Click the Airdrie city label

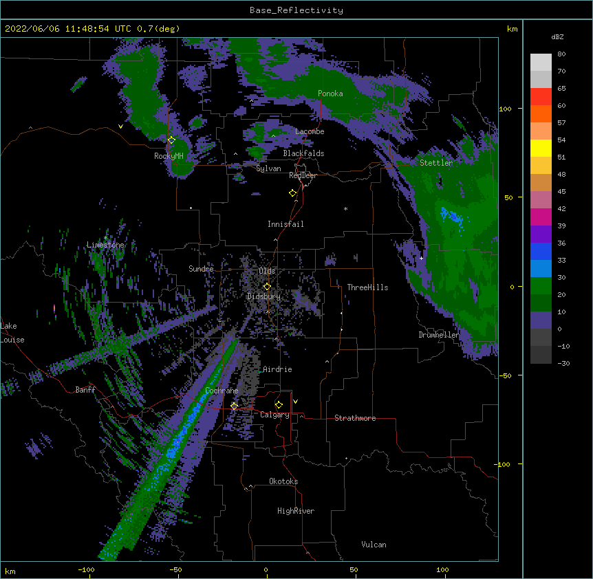277,369
